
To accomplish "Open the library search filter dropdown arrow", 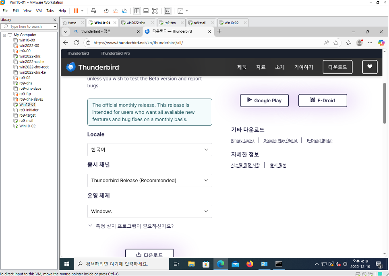I will tap(55, 27).
